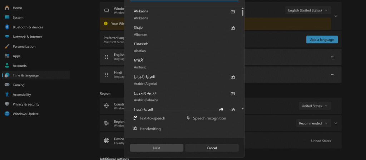Image resolution: width=366 pixels, height=160 pixels.
Task: Click the yellow warning info icon
Action: pos(106,23)
